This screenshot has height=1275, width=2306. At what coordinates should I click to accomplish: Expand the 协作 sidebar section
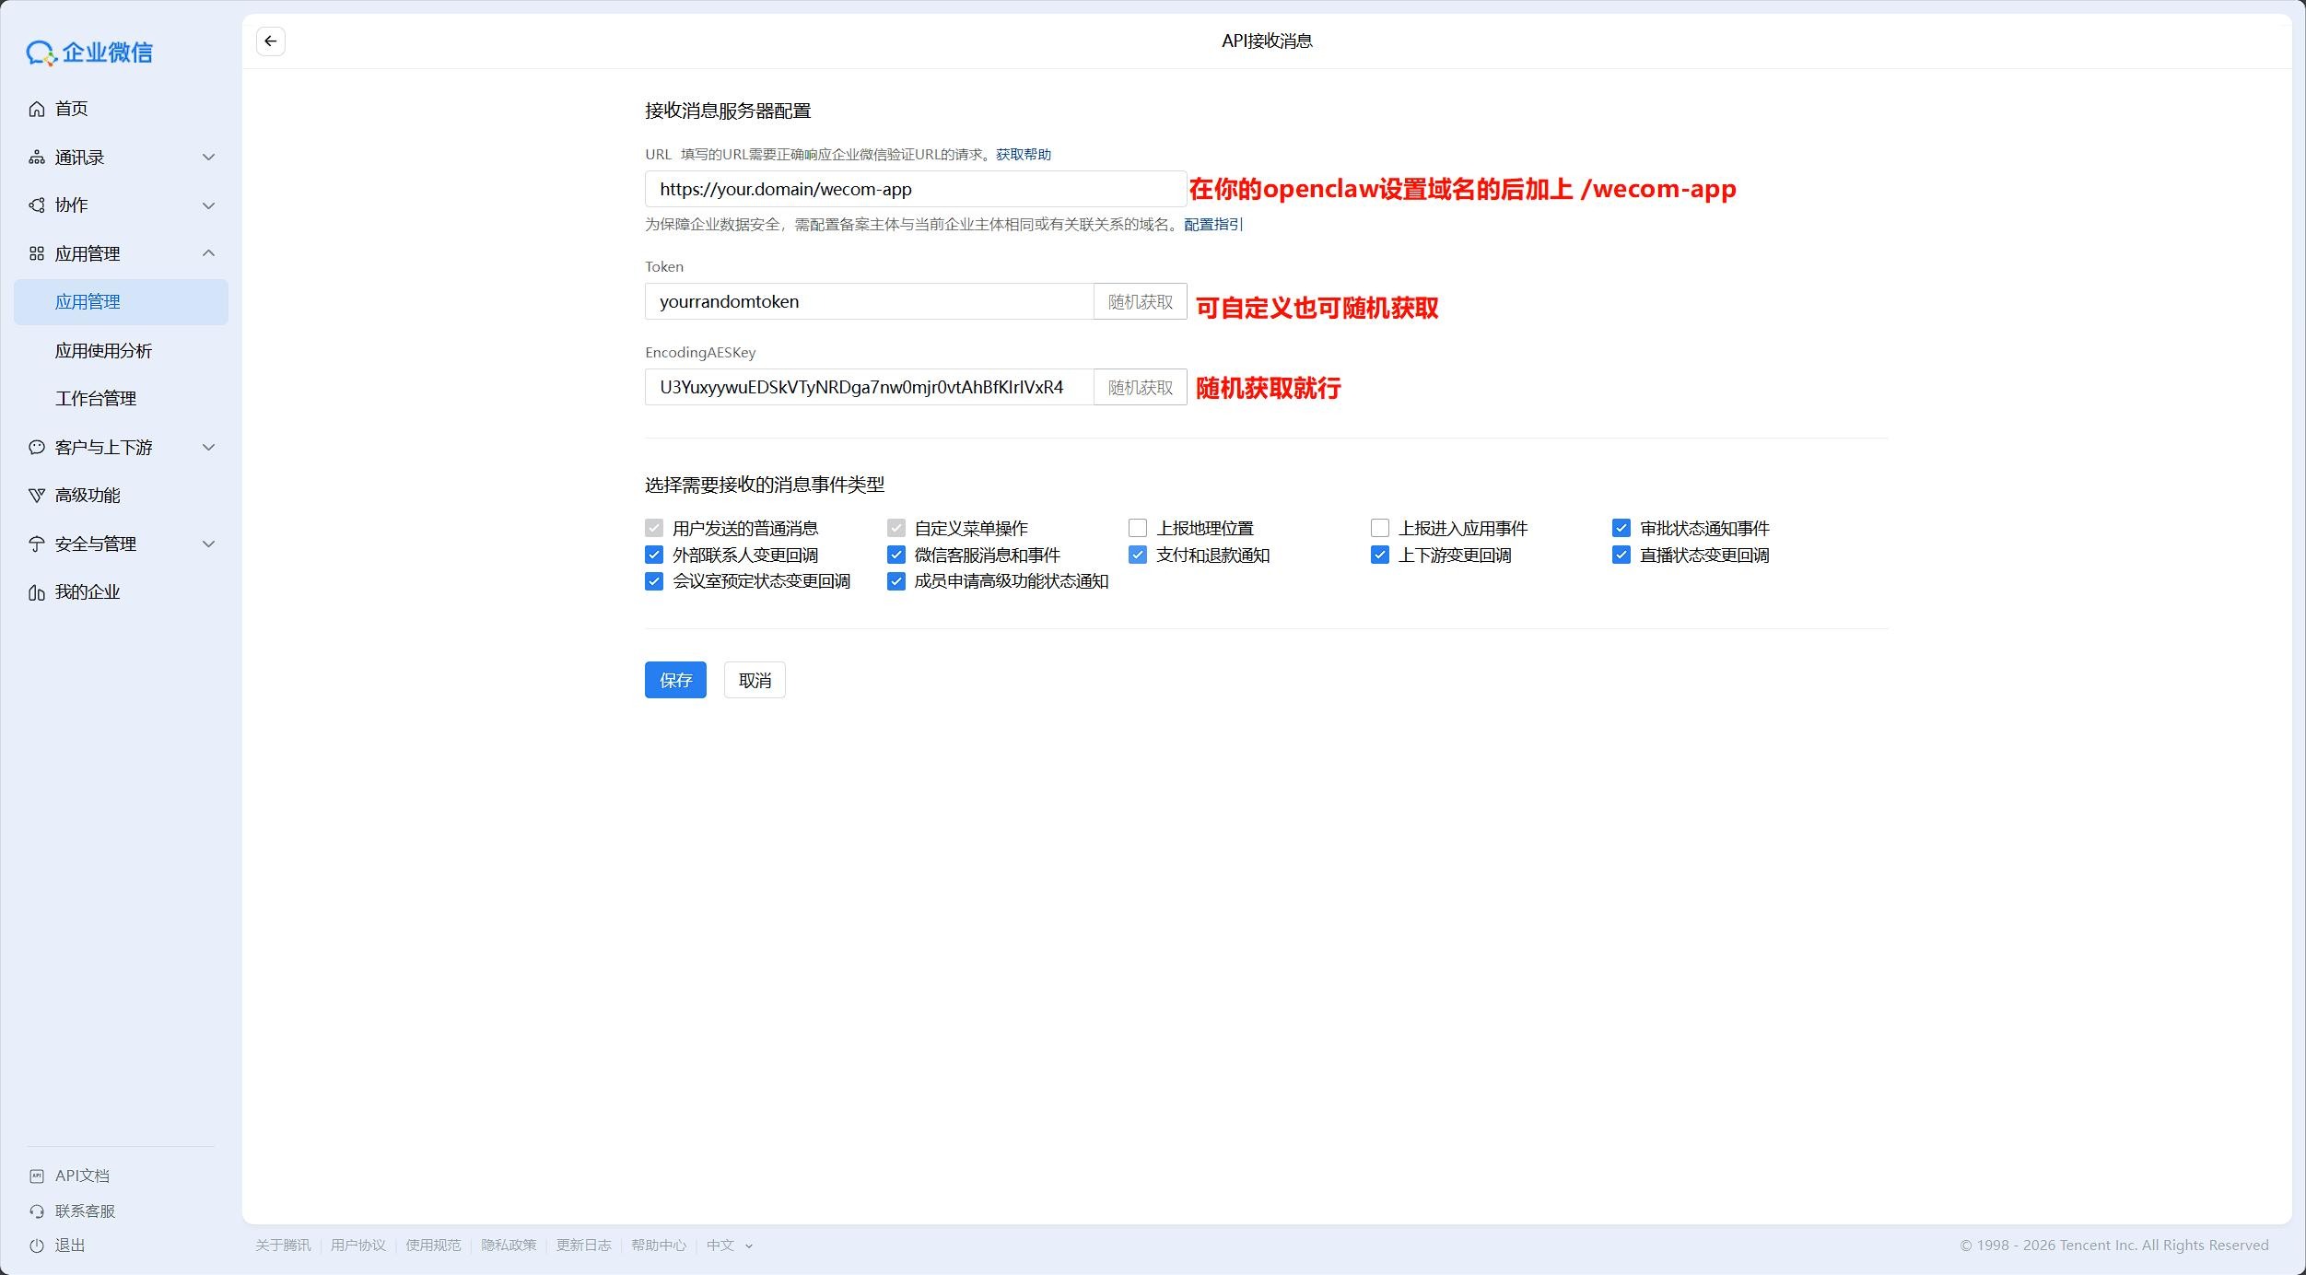(208, 205)
